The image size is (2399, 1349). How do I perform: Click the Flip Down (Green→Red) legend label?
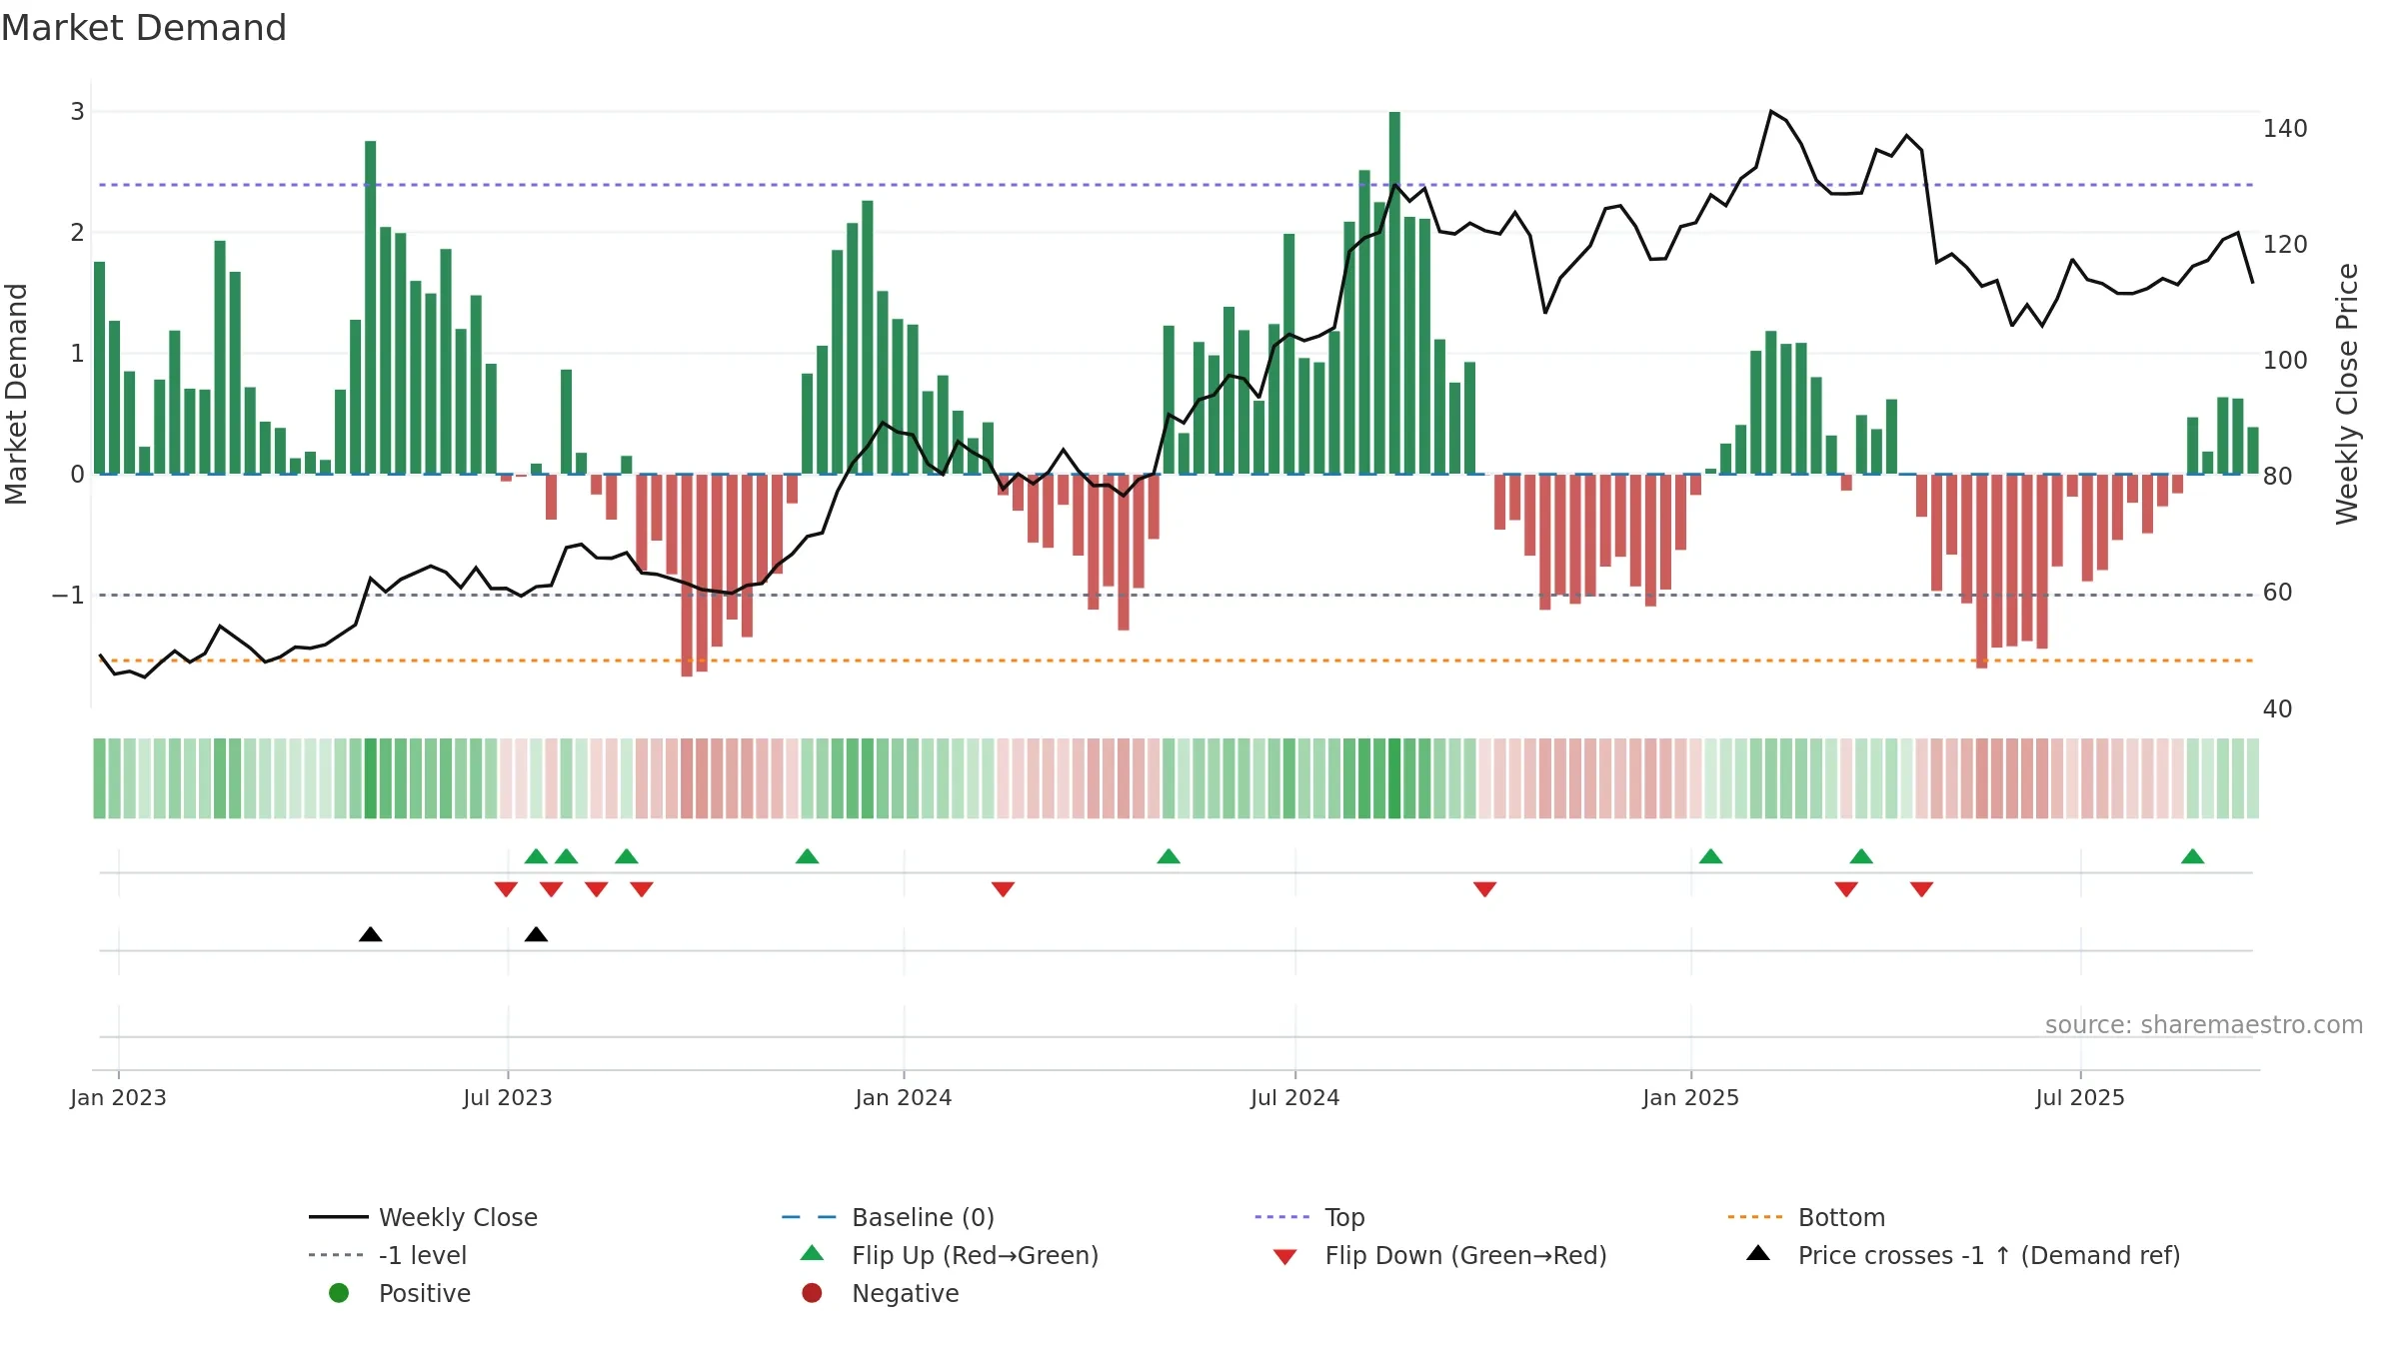click(x=1465, y=1255)
